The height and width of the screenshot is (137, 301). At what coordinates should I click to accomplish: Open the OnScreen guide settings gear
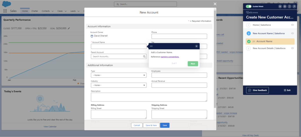(285, 6)
